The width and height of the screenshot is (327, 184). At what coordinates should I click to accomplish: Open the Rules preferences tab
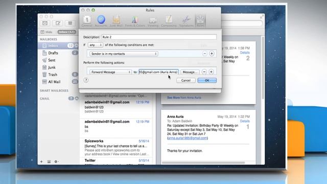(x=200, y=21)
